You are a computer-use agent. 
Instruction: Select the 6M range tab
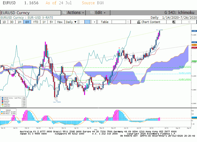[27, 22]
